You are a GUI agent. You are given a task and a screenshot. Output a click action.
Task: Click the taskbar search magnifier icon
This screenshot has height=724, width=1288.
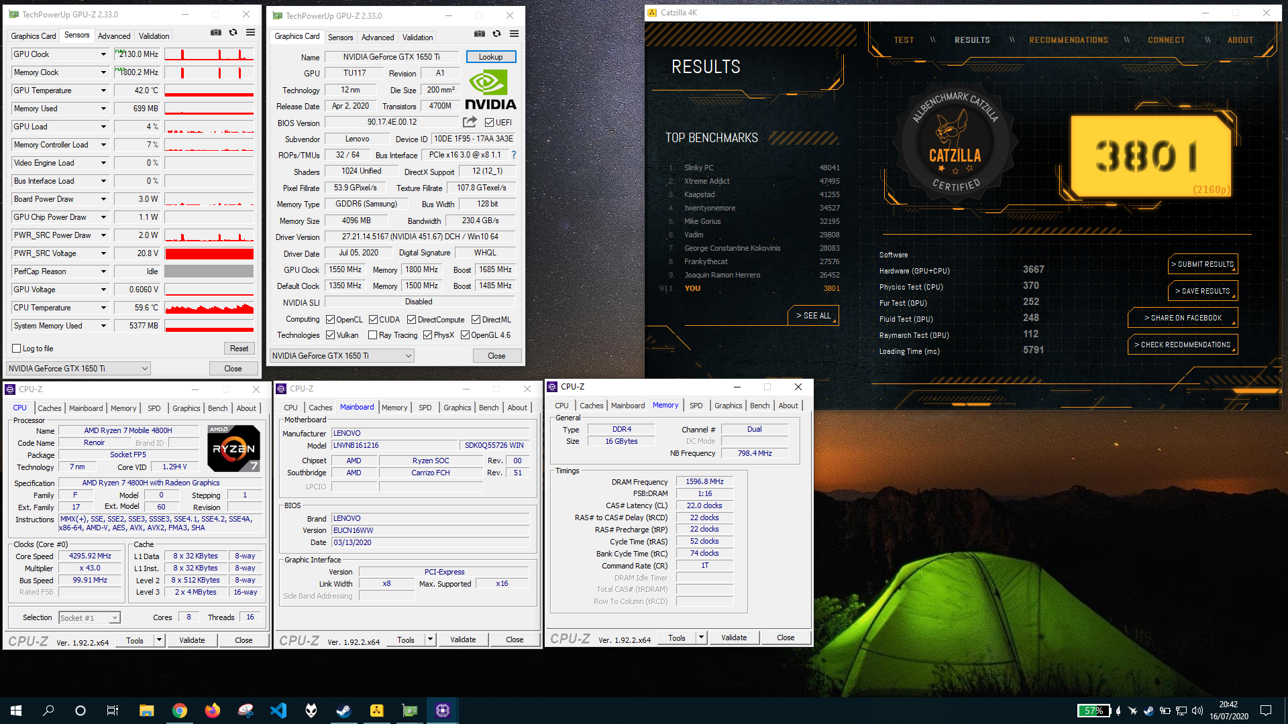click(48, 711)
